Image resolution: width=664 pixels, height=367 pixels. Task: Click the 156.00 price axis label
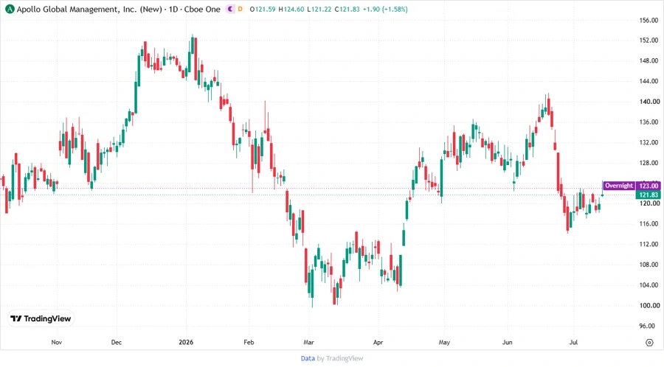click(649, 21)
